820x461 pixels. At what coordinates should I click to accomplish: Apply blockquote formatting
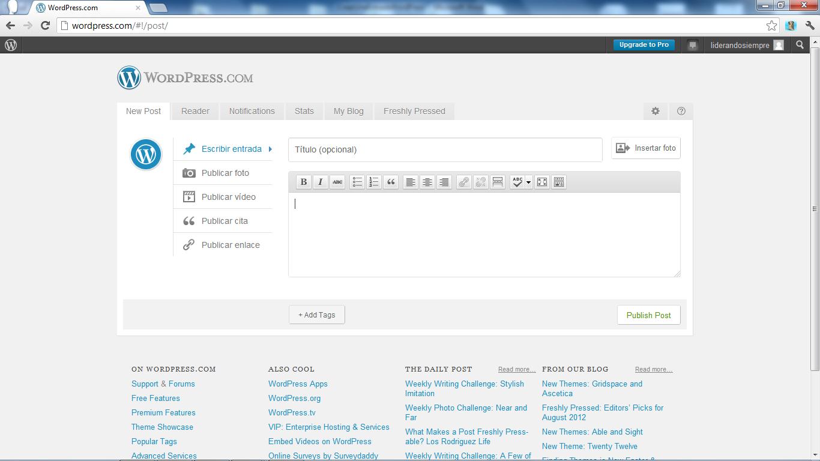pos(391,182)
